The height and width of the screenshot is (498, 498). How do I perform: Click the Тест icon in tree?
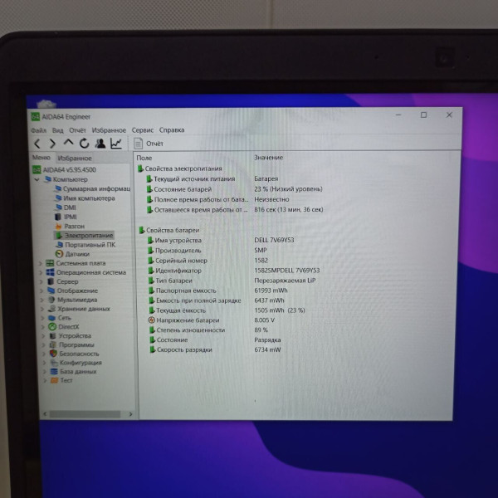point(54,380)
